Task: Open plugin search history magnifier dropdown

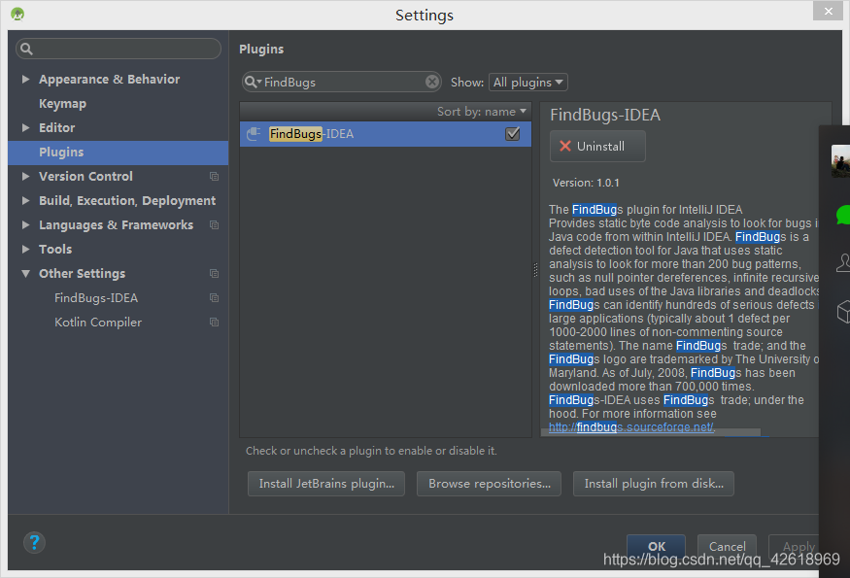Action: pyautogui.click(x=253, y=82)
